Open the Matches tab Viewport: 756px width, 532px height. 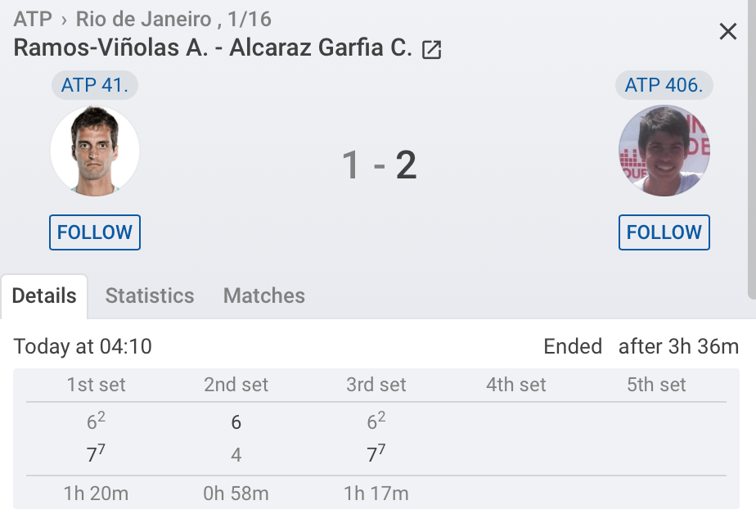(263, 296)
